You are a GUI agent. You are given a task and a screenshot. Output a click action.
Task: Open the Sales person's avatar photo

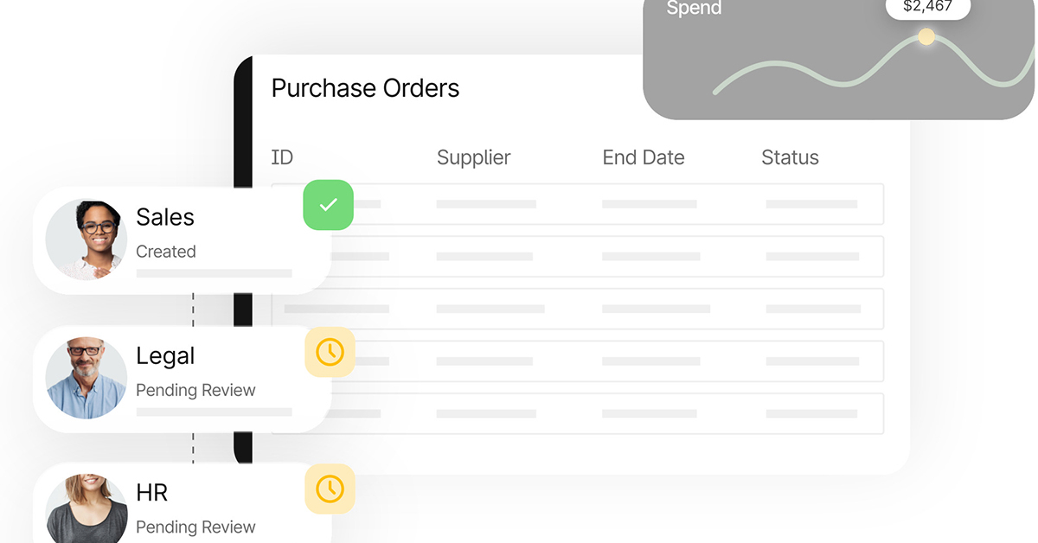86,240
